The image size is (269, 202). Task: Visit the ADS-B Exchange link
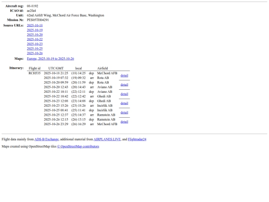click(46, 139)
